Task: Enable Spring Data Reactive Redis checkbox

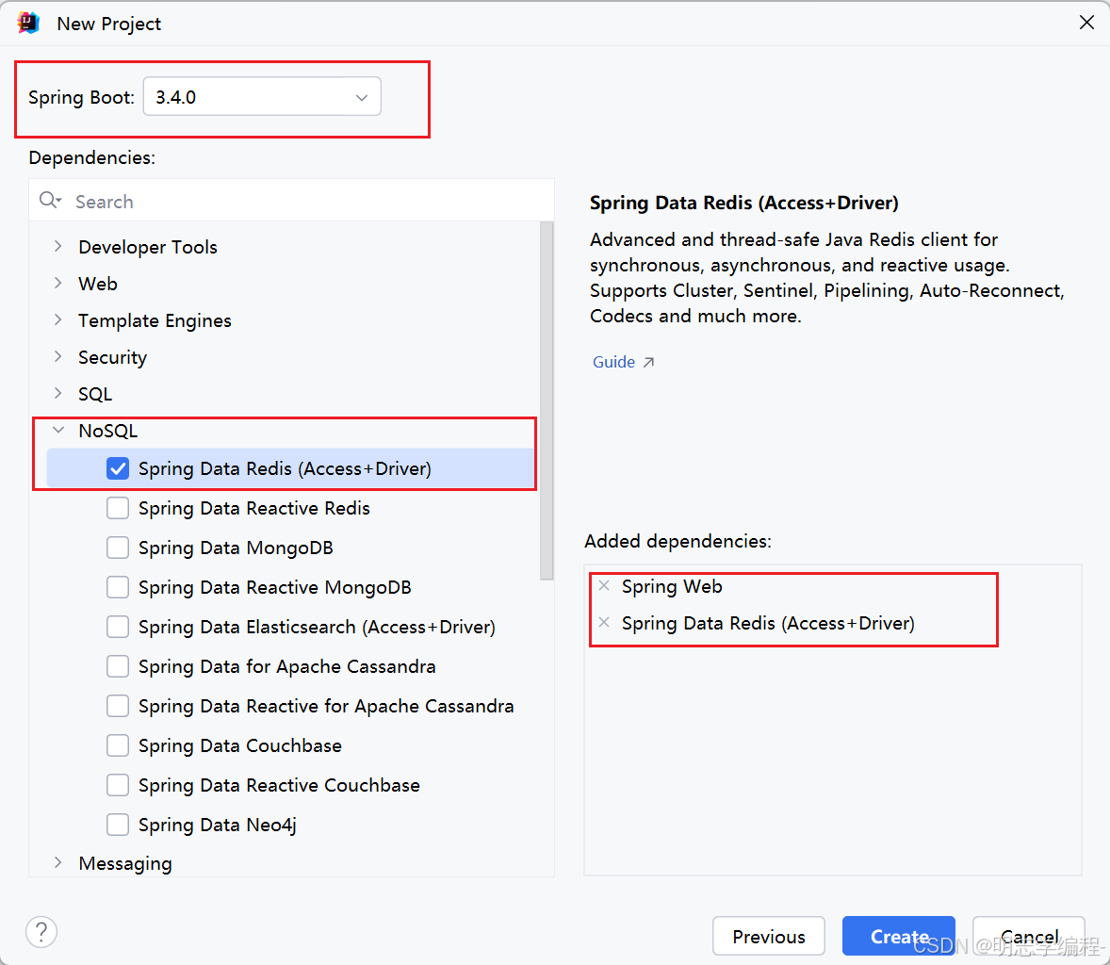Action: click(118, 508)
